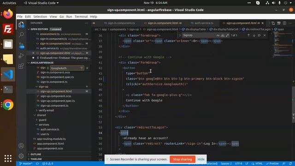This screenshot has height=166, width=295.
Task: Click Prettier status bar item
Action: 272,164
